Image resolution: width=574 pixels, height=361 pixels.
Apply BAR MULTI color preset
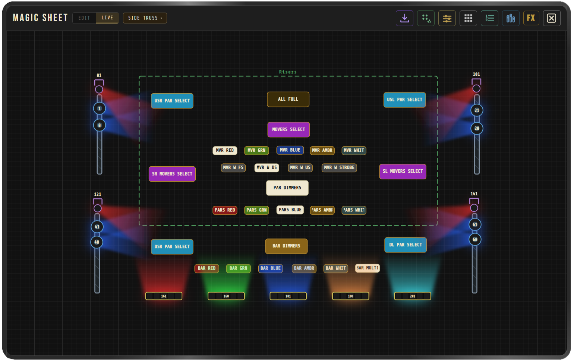[368, 268]
